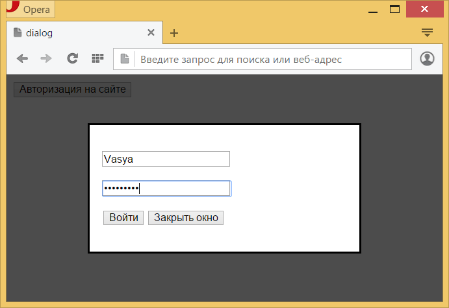Image resolution: width=449 pixels, height=308 pixels.
Task: Click into the password field
Action: [x=166, y=189]
